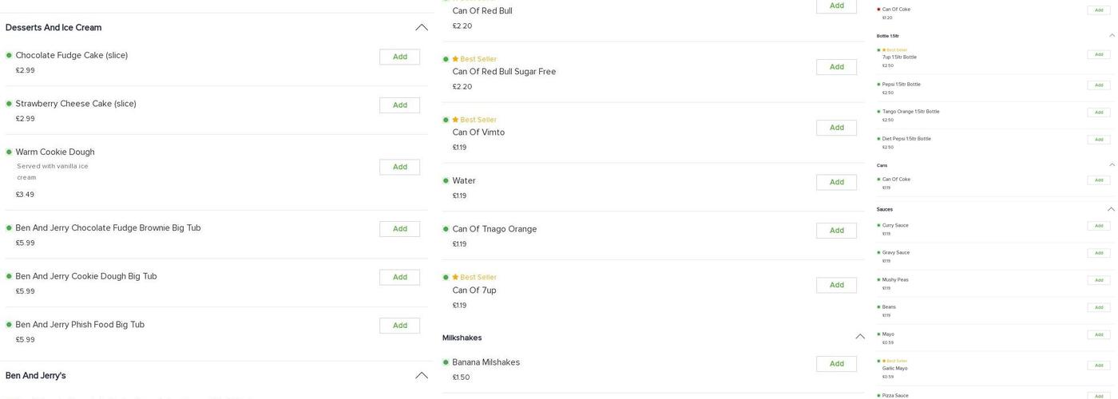Image resolution: width=1118 pixels, height=399 pixels.
Task: Click the green dot next to Chocolate Fudge Cake
Action: point(9,56)
